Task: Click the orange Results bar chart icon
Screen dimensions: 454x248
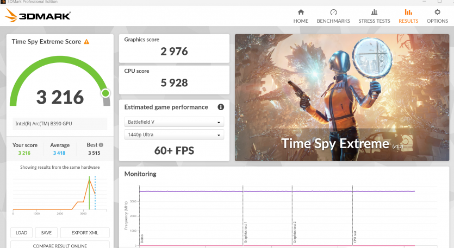Action: click(x=408, y=12)
